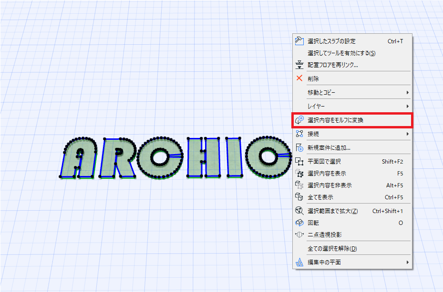
Task: Choose 選択内容を表示 entry
Action: tap(352, 173)
